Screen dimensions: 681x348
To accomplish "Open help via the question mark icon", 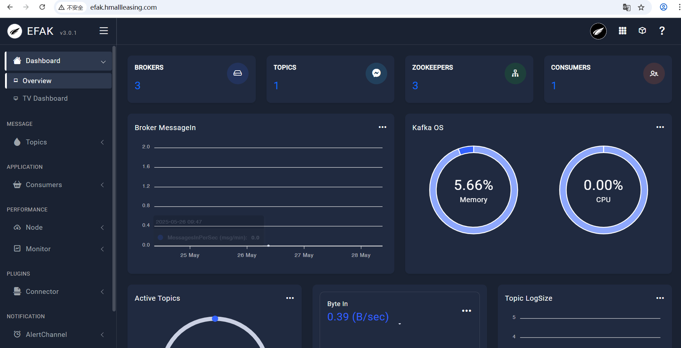I will [662, 31].
